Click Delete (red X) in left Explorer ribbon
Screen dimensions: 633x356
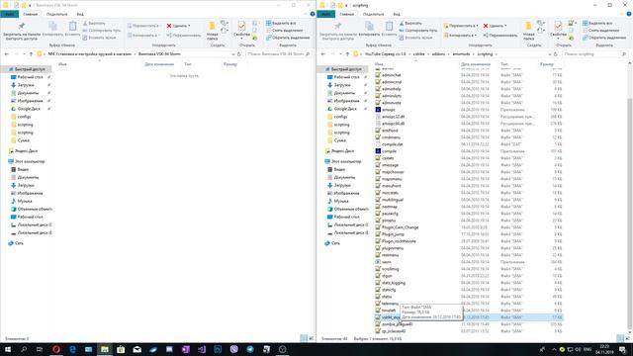coord(169,26)
